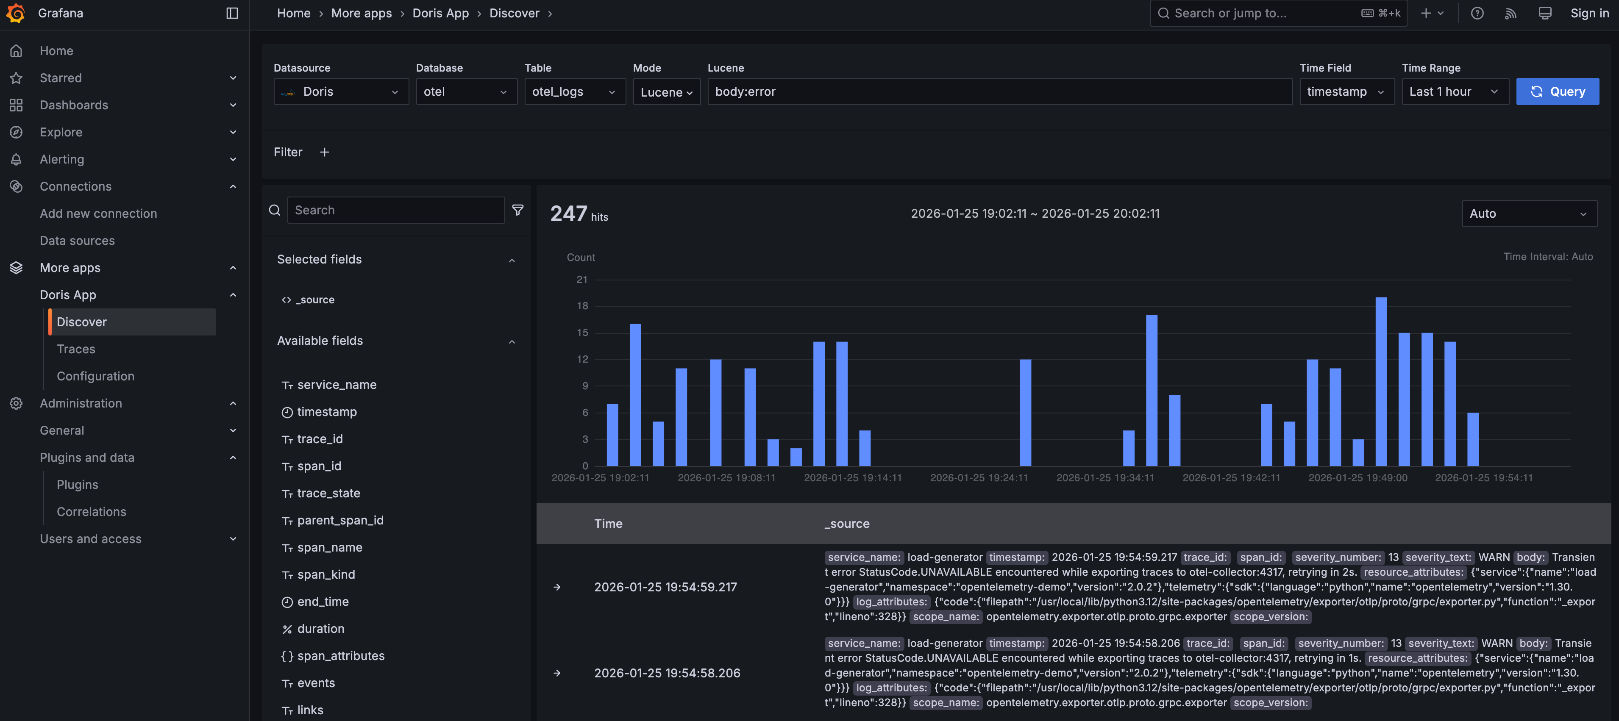Focus the available fields Search box
Image resolution: width=1619 pixels, height=721 pixels.
pos(396,210)
